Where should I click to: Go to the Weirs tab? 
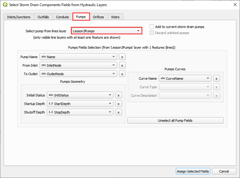point(115,17)
